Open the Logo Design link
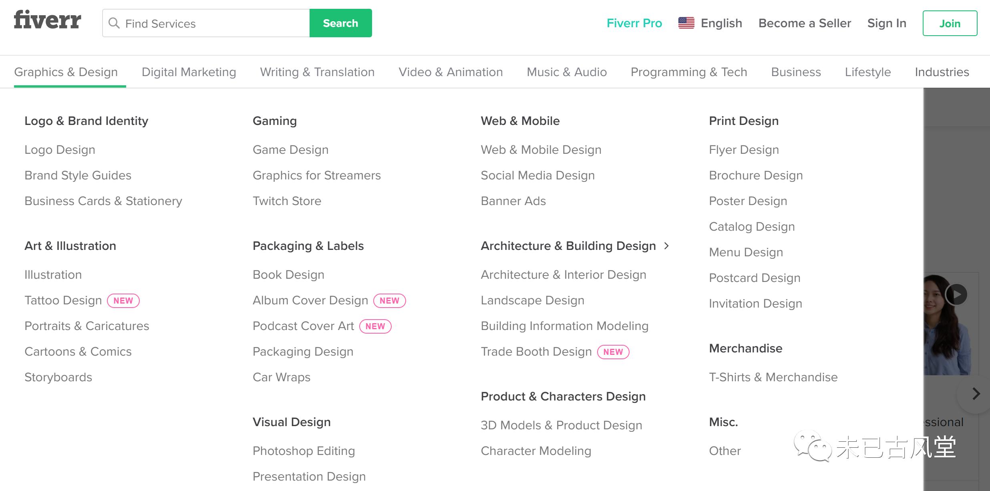 [x=60, y=150]
